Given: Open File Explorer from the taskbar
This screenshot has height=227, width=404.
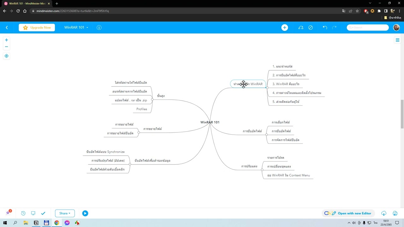Looking at the screenshot, I should 26,223.
